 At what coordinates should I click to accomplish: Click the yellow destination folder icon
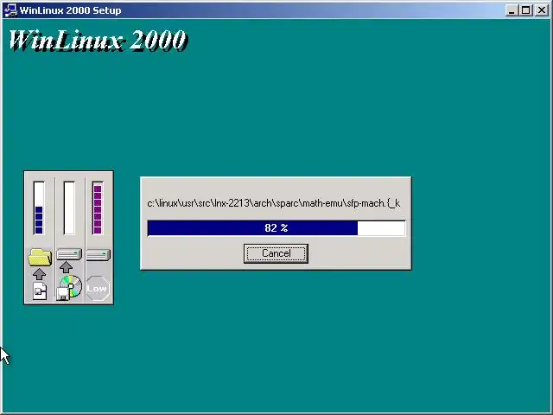[40, 257]
